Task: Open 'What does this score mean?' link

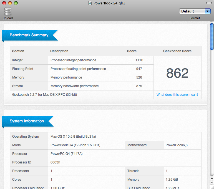Action: tap(177, 95)
